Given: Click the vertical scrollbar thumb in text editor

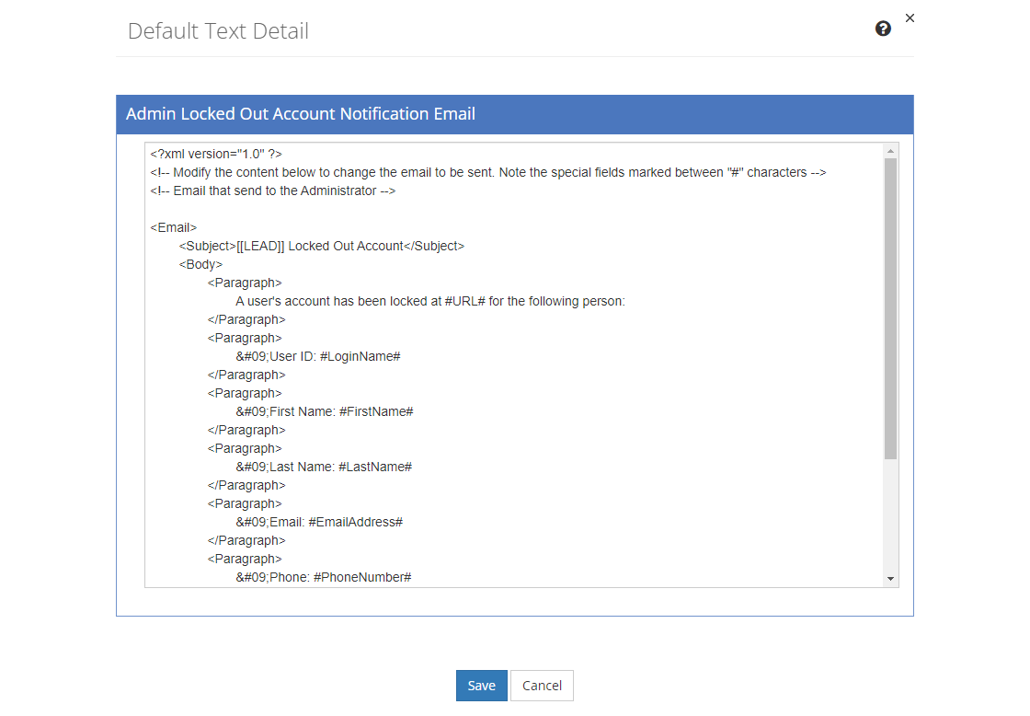Looking at the screenshot, I should coord(891,308).
